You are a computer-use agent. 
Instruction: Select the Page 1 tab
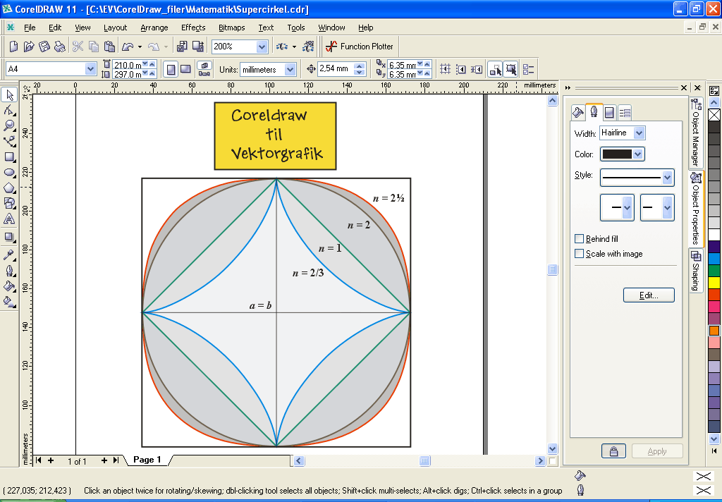coord(147,460)
